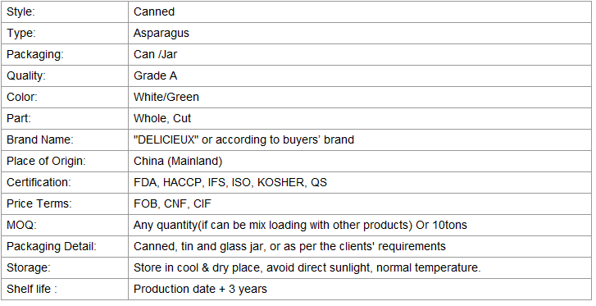The image size is (596, 306).
Task: Select the storage instructions about direct sunlight
Action: (x=307, y=267)
